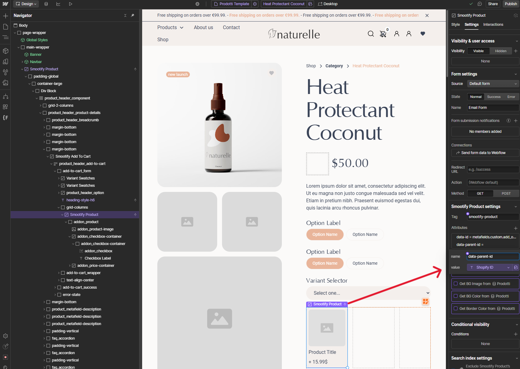Click the Redirect URL input field

[x=493, y=169]
